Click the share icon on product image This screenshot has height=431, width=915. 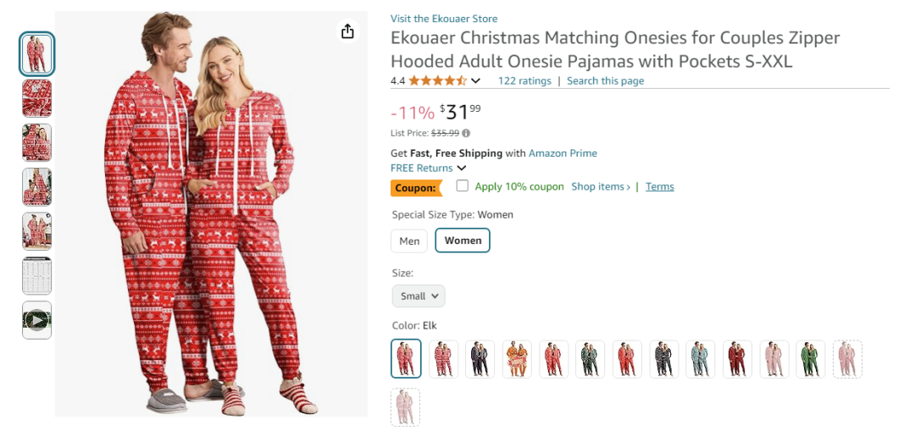point(347,31)
